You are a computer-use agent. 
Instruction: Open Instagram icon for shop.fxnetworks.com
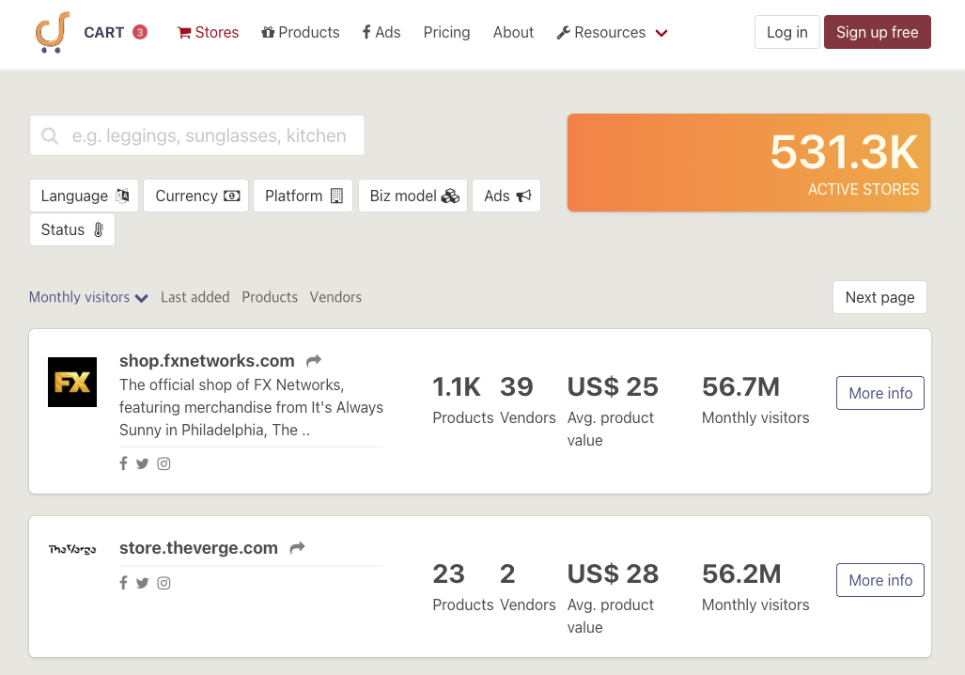163,463
